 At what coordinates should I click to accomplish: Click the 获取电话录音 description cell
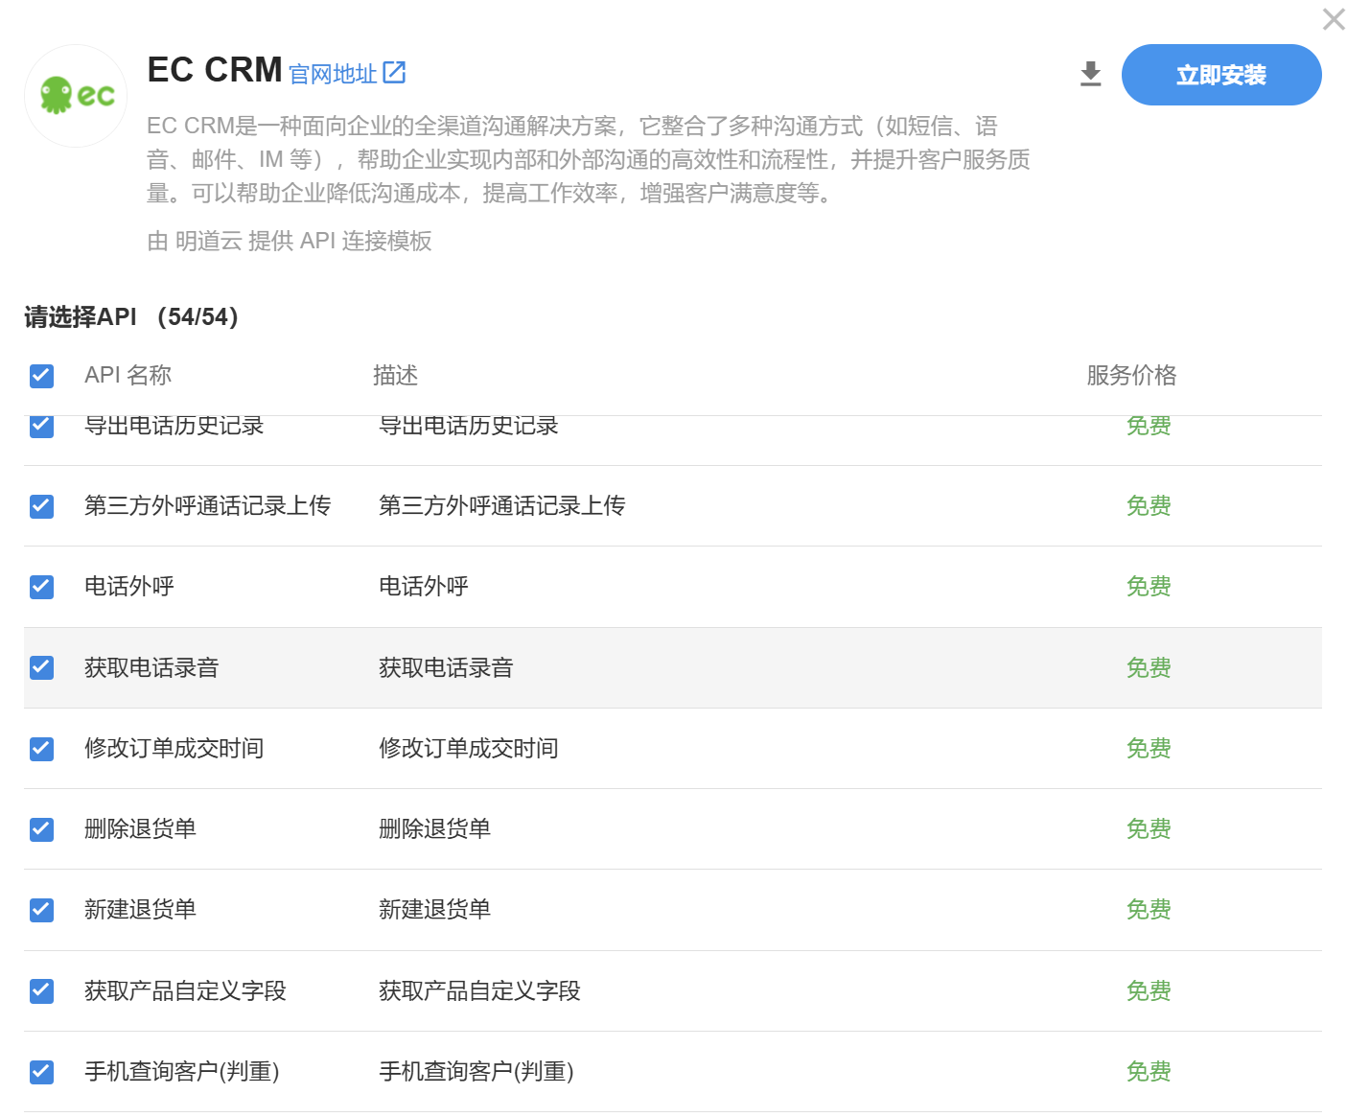(x=446, y=667)
